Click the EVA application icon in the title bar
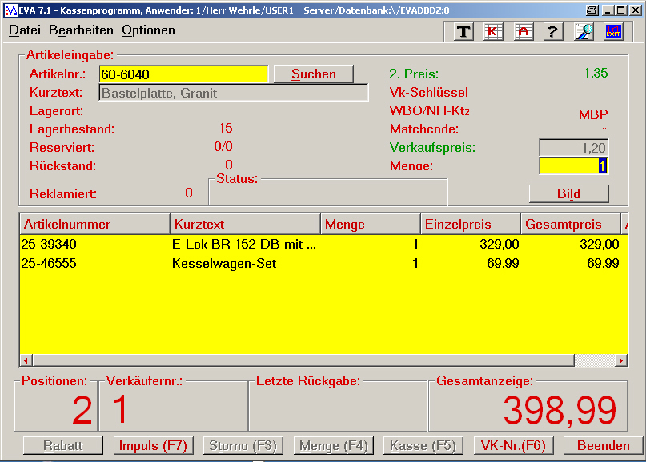This screenshot has width=646, height=462. tap(10, 10)
